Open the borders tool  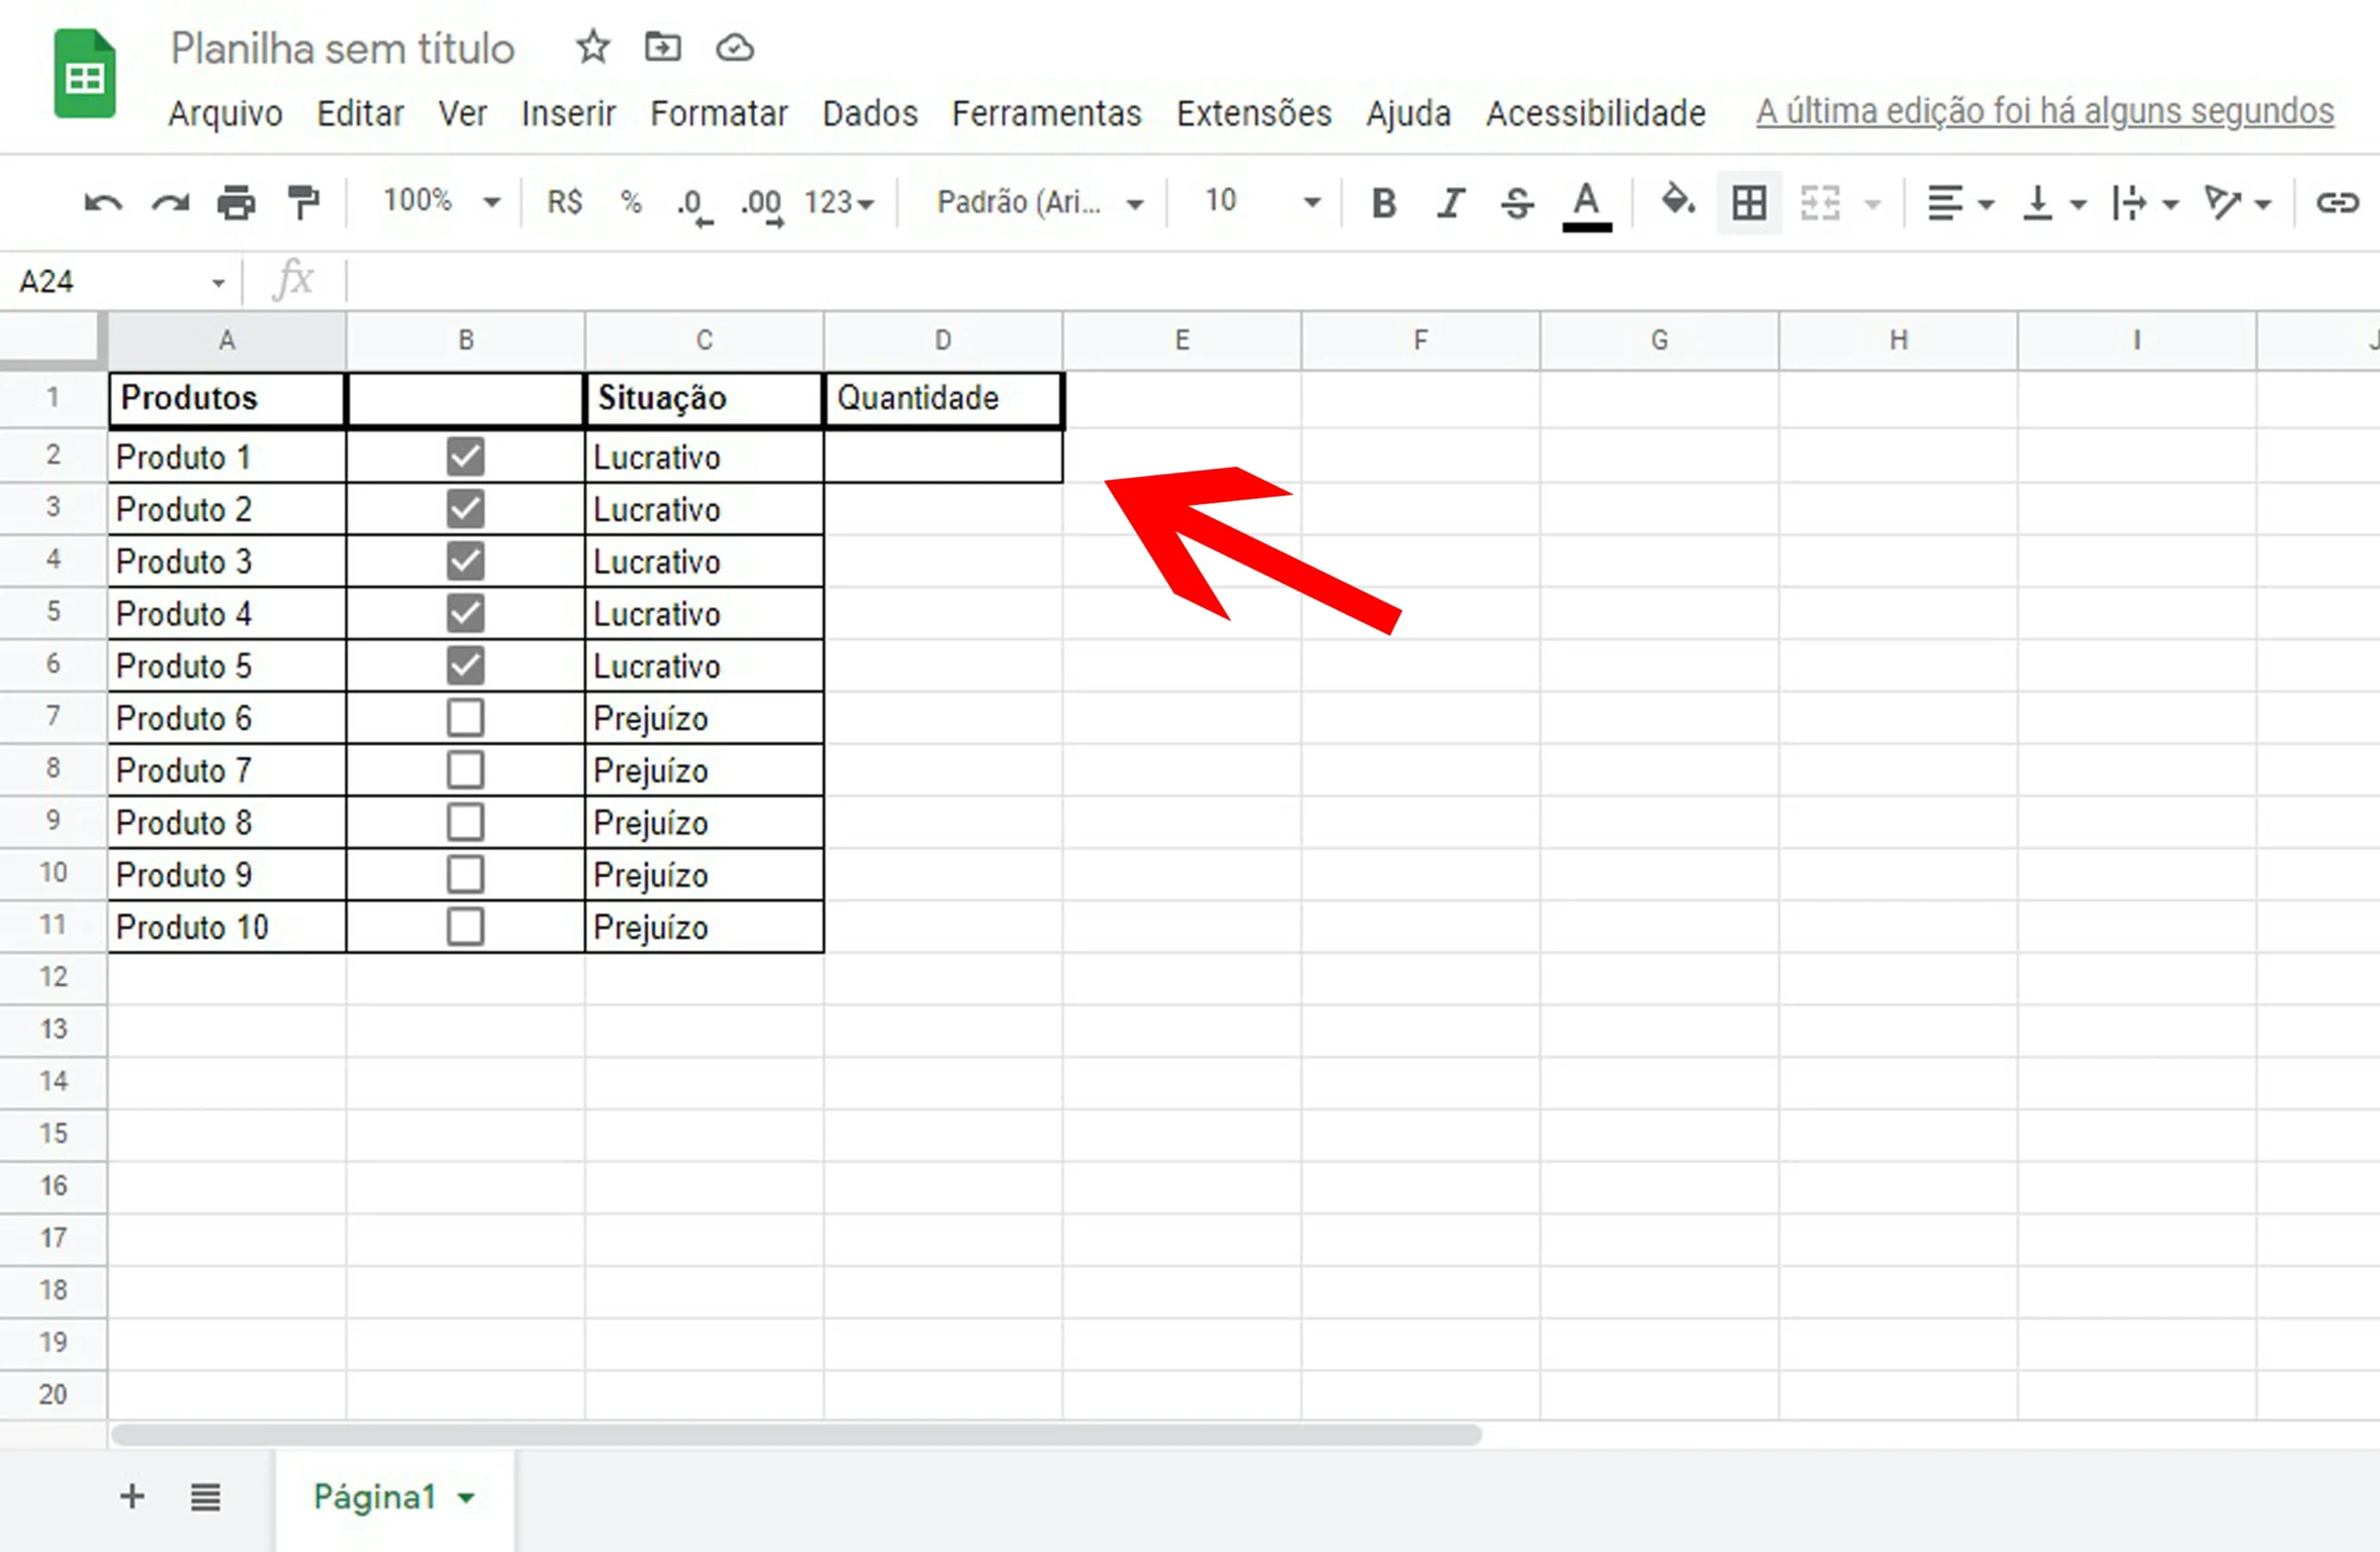(1749, 203)
